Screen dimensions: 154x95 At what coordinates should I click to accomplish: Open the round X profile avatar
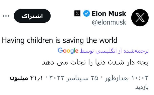(140, 18)
